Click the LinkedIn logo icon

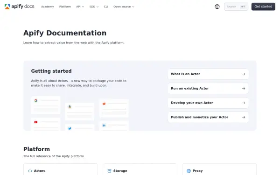coord(104,125)
